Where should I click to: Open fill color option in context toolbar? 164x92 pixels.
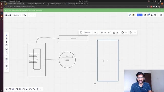[x=126, y=32]
